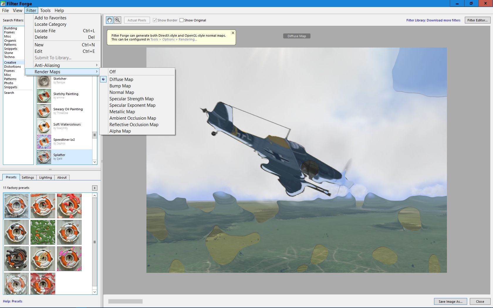Open the File menu
493x308 pixels.
(5, 11)
